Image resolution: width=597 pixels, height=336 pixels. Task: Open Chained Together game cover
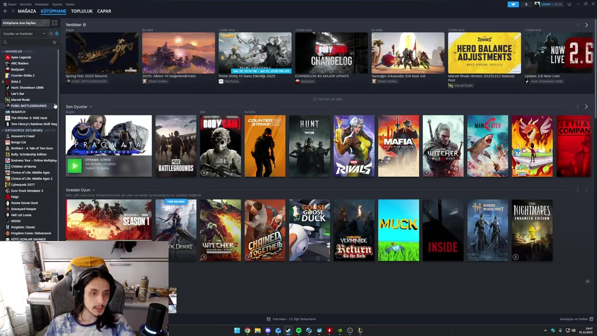pyautogui.click(x=265, y=231)
